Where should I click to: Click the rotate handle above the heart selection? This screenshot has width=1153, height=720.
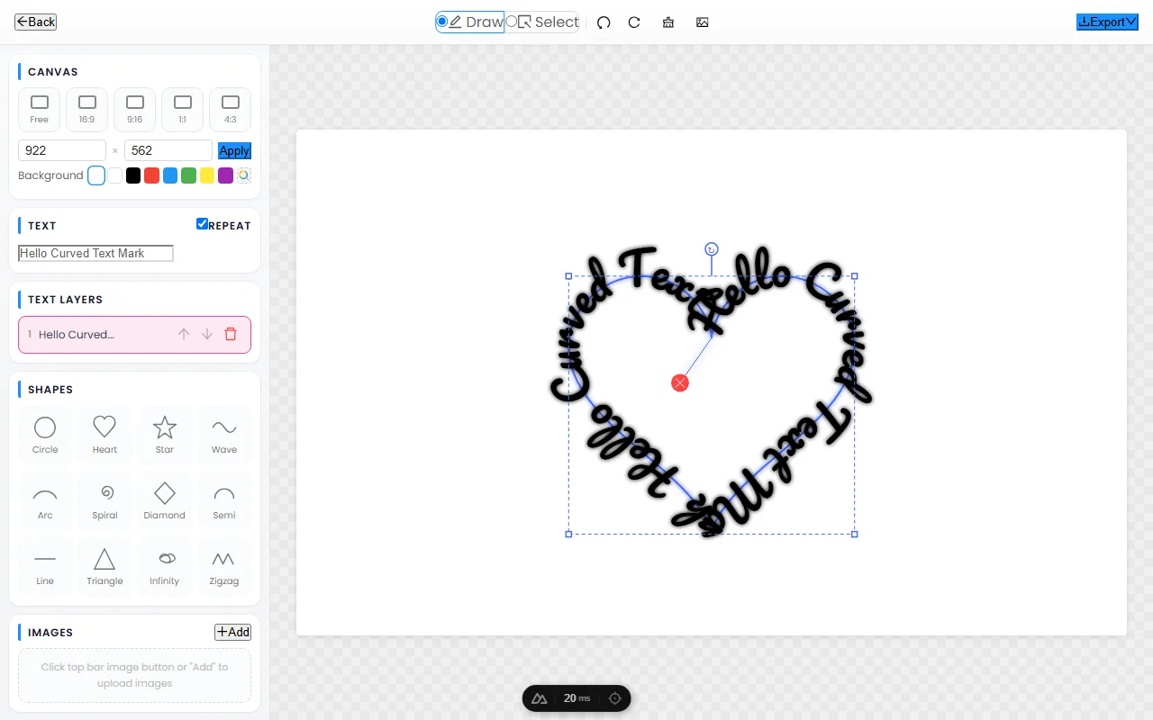[712, 249]
